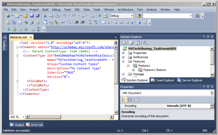Open the XML Document object dropdown
The height and width of the screenshot is (135, 218).
pos(212,93)
